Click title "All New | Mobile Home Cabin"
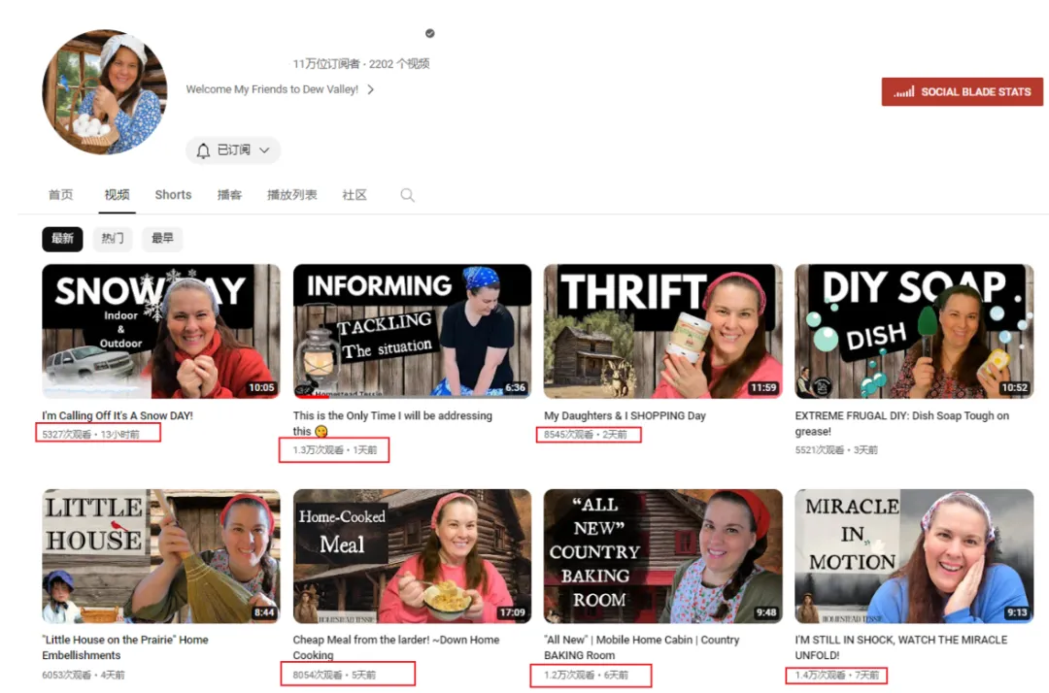 (x=642, y=647)
